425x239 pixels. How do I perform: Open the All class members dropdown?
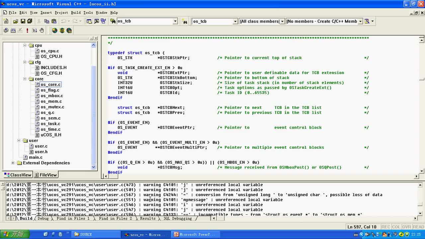[282, 21]
